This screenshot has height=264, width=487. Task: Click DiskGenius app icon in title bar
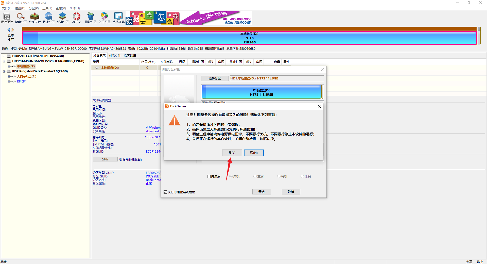click(x=3, y=3)
